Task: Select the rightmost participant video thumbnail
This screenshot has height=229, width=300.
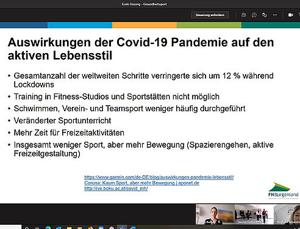Action: pyautogui.click(x=287, y=214)
